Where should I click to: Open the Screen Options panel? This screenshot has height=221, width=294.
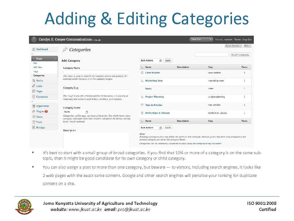[x=233, y=46]
